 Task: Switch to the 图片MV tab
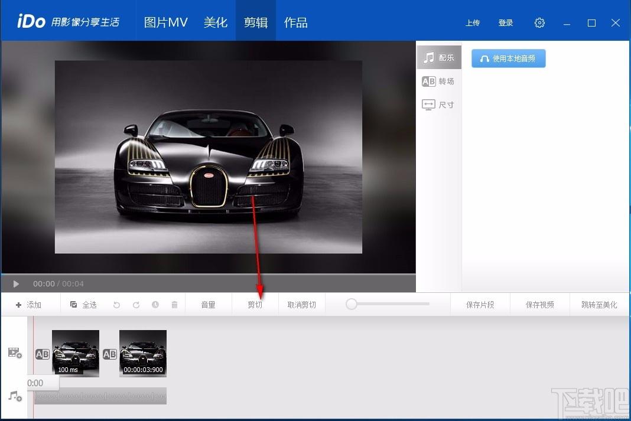[x=166, y=22]
